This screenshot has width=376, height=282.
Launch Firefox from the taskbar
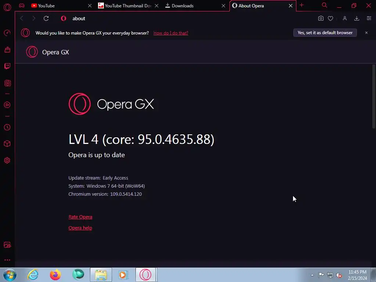(55, 275)
